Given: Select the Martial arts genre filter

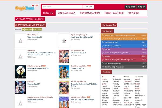Looking at the screenshot, I should click(129, 91).
